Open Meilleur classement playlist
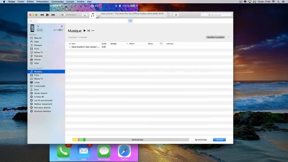 tap(43, 104)
